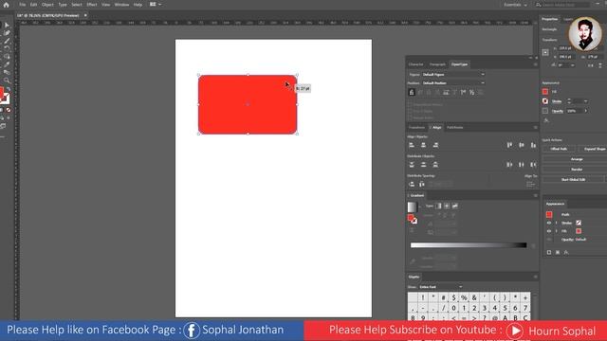Open the File menu
The width and height of the screenshot is (607, 341).
click(22, 5)
